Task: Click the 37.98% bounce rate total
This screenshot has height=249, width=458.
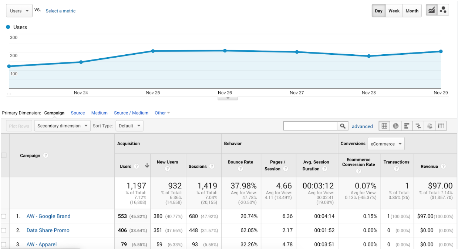Action: (243, 186)
